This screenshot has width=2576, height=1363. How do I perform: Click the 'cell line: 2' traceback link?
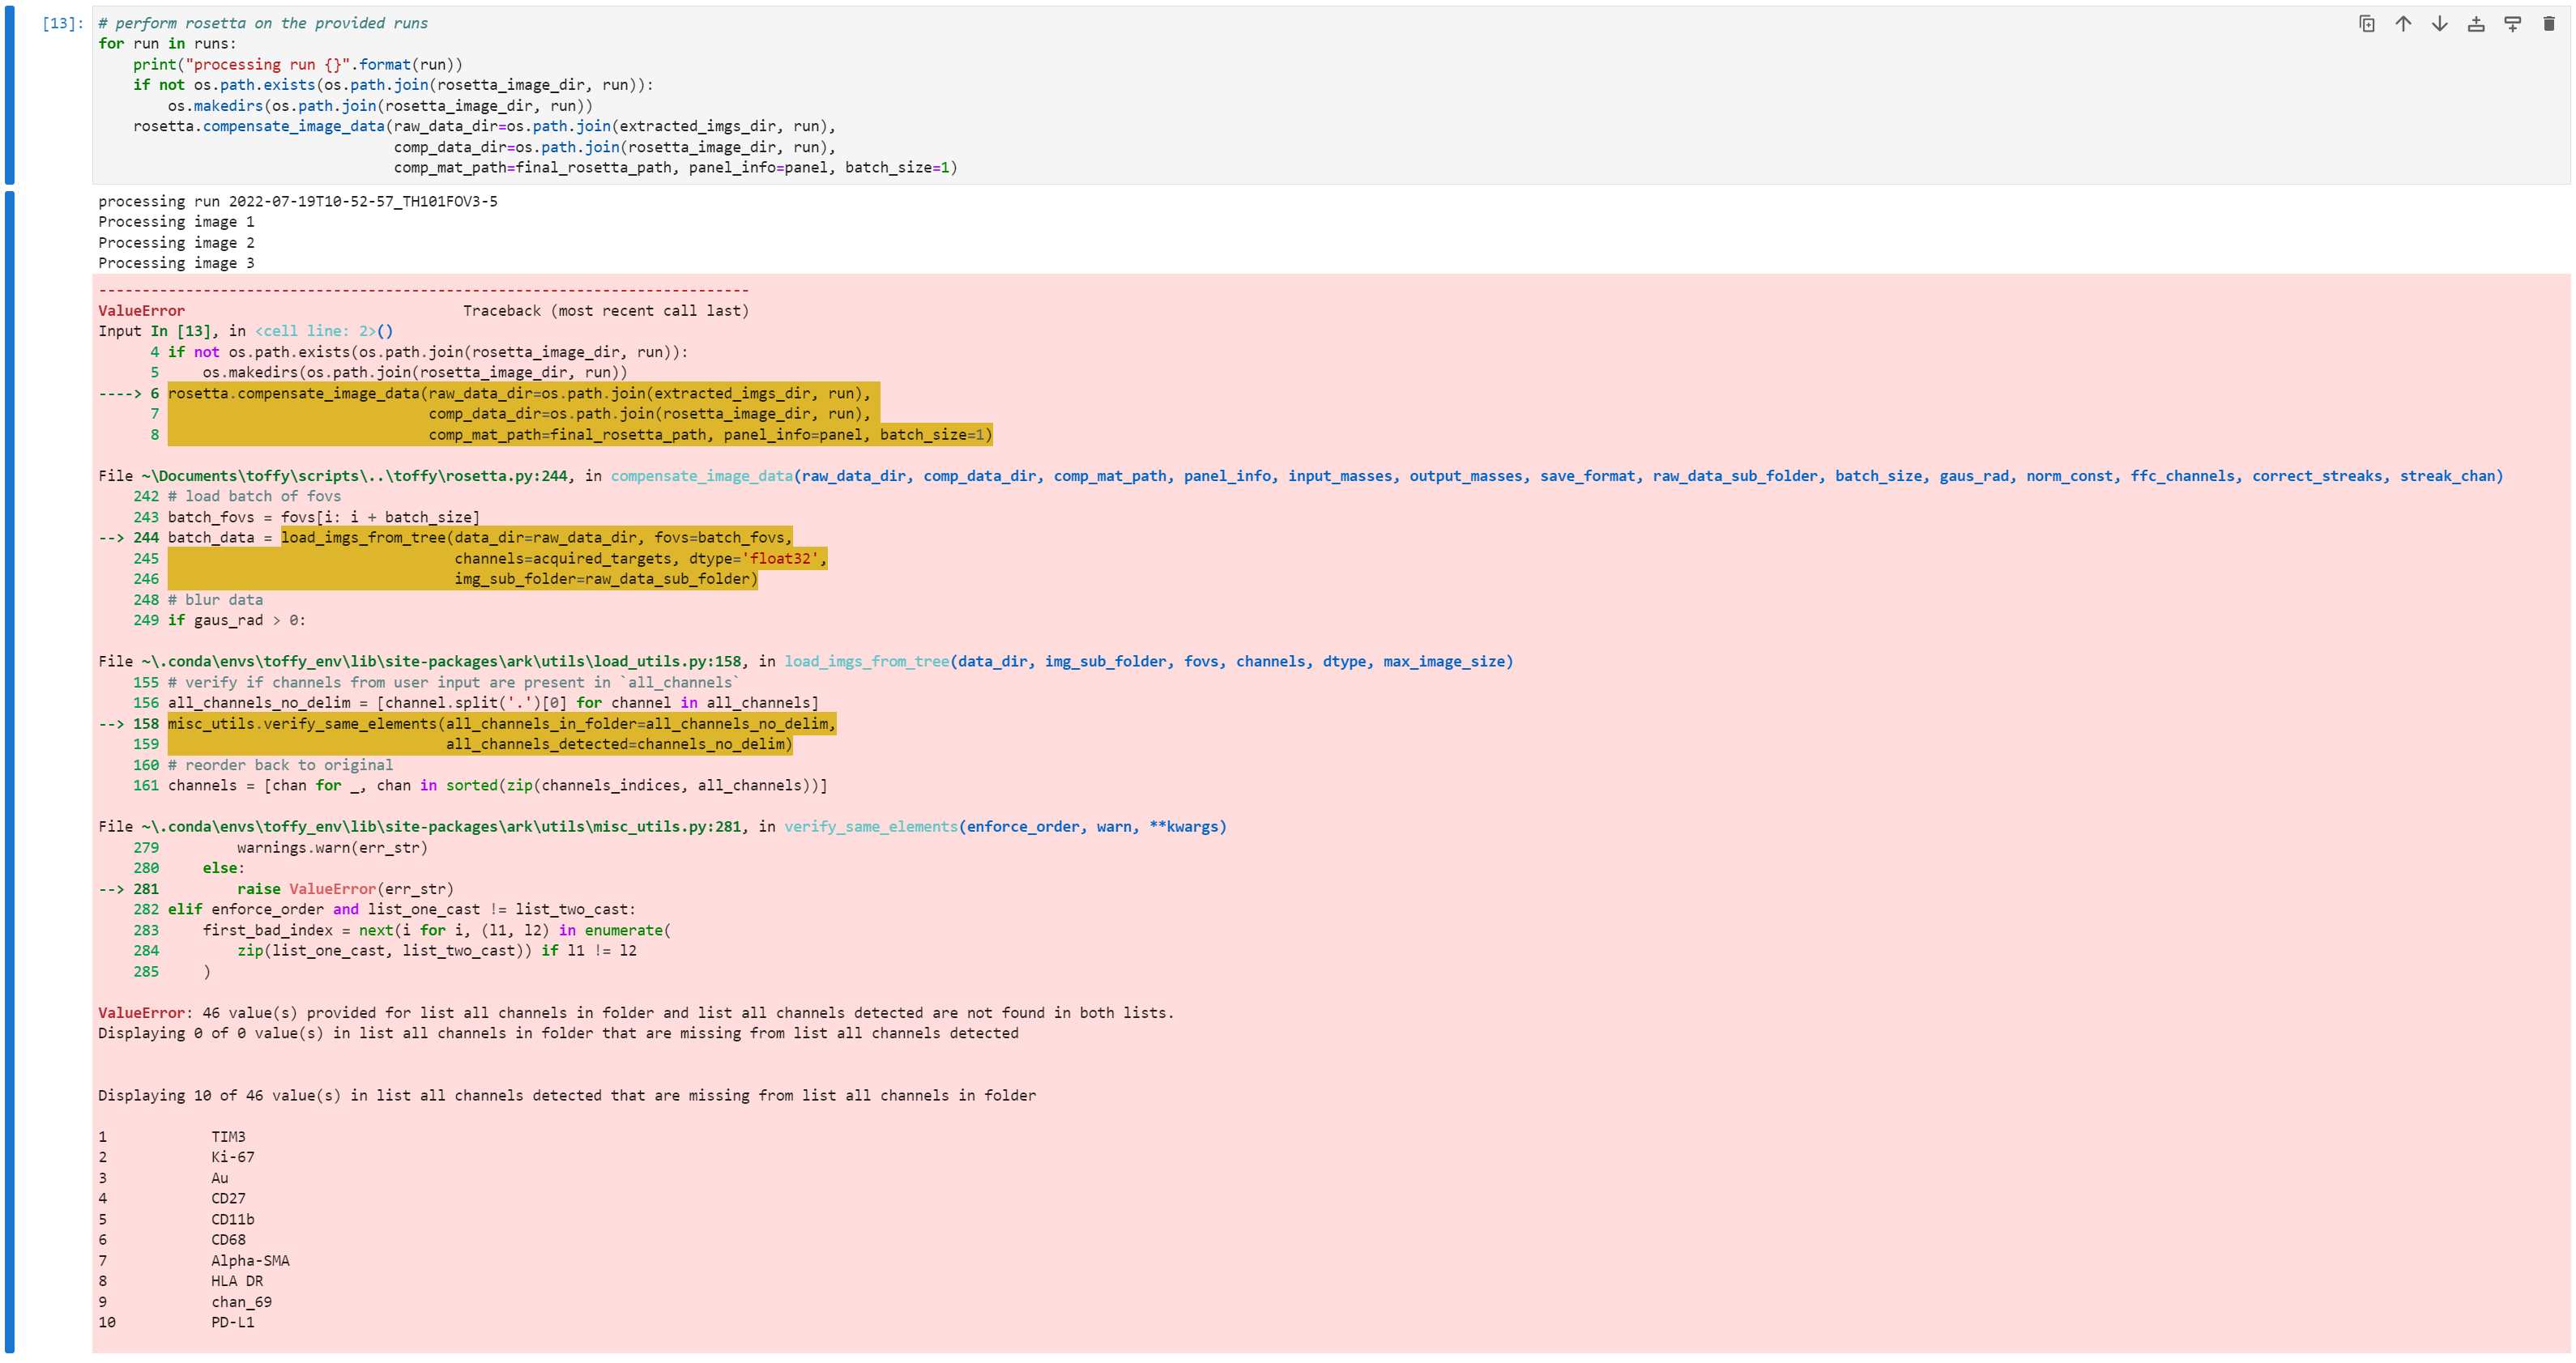pyautogui.click(x=315, y=331)
